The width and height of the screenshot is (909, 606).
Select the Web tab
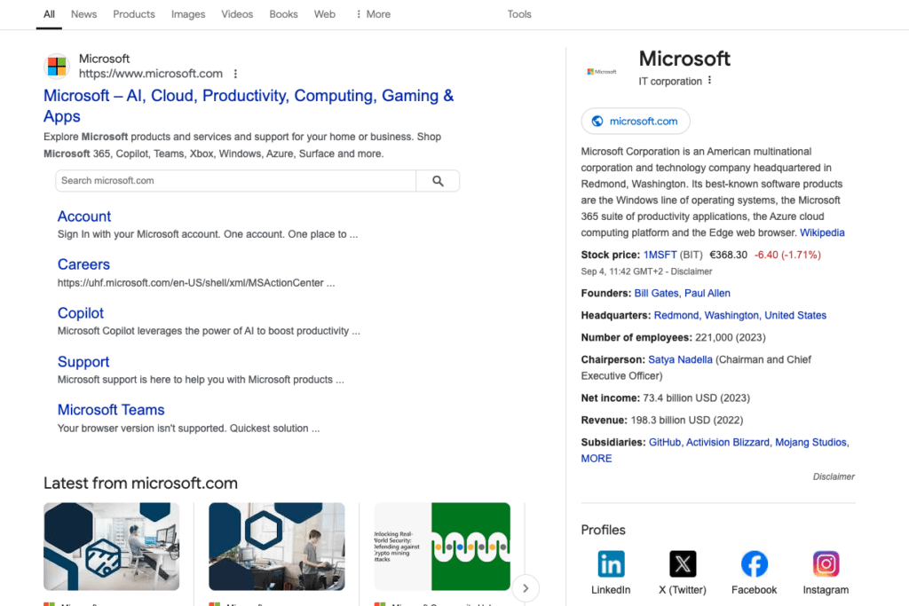click(x=325, y=14)
